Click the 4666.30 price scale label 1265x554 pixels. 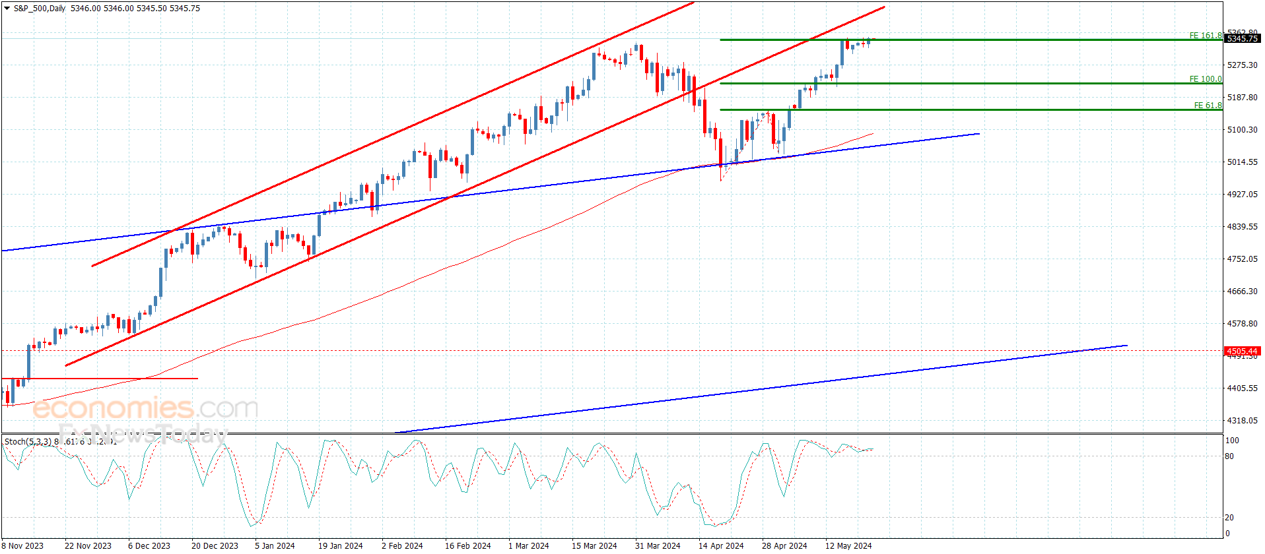1243,292
